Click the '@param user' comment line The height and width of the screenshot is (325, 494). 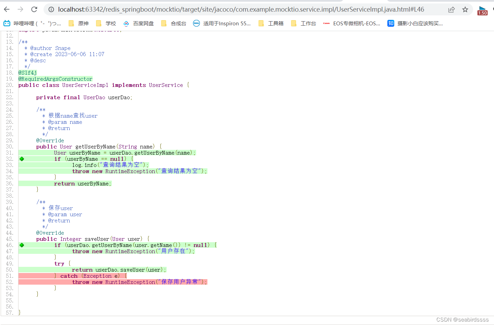click(x=62, y=214)
